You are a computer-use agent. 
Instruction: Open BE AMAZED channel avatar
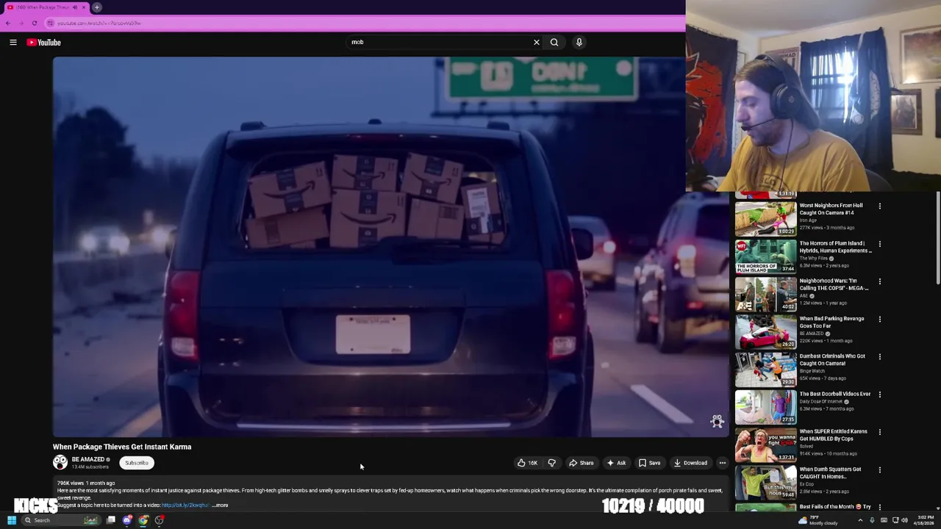click(60, 462)
